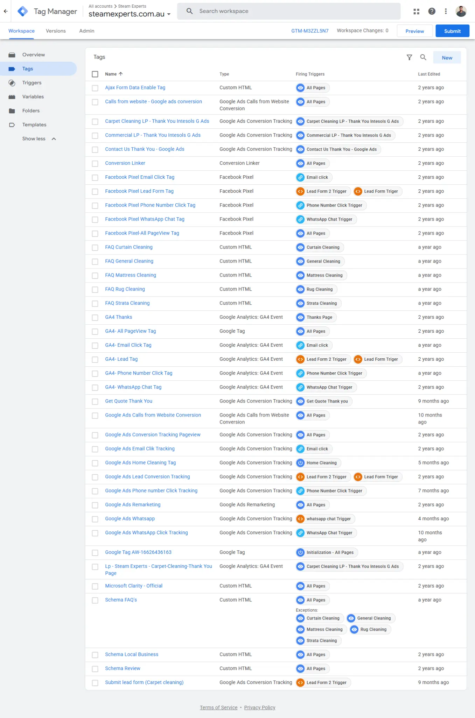The height and width of the screenshot is (718, 475).
Task: Open the Google apps grid icon
Action: 416,12
